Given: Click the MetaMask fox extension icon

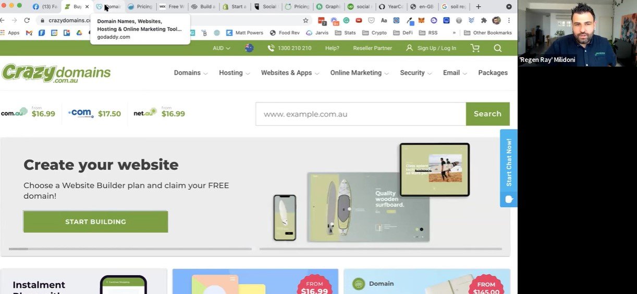Looking at the screenshot, I should (x=421, y=20).
